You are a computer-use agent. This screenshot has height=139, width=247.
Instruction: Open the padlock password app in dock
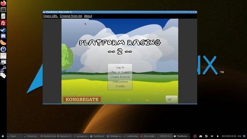click(x=3, y=49)
